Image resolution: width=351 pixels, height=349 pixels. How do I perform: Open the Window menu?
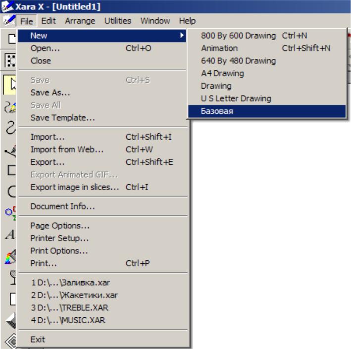(x=155, y=21)
